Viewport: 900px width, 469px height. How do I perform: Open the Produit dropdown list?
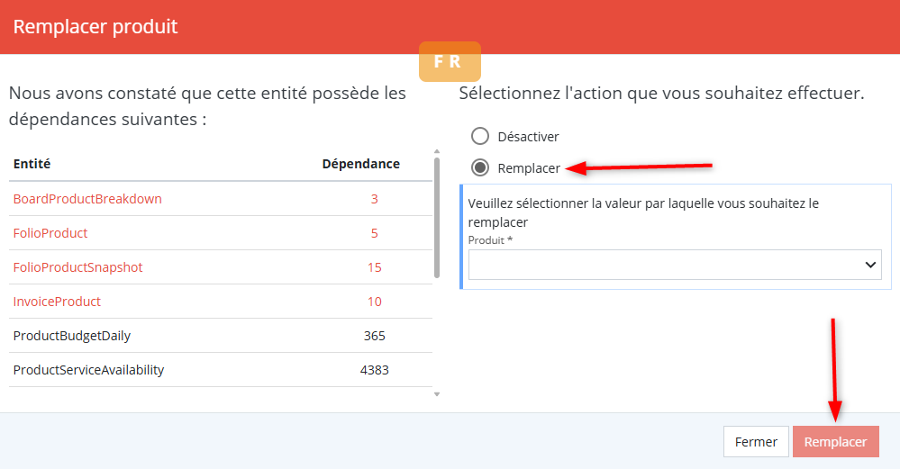(675, 265)
